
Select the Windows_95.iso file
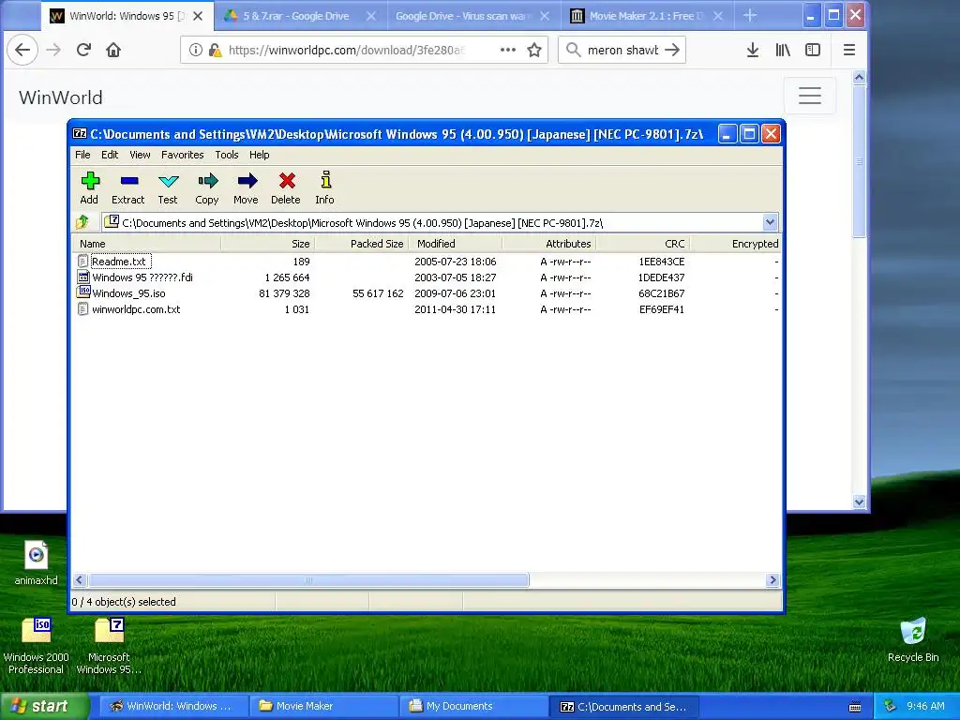(128, 293)
